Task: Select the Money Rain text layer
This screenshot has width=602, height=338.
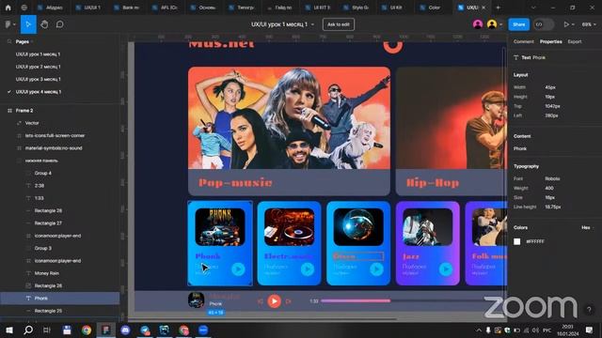Action: point(46,273)
